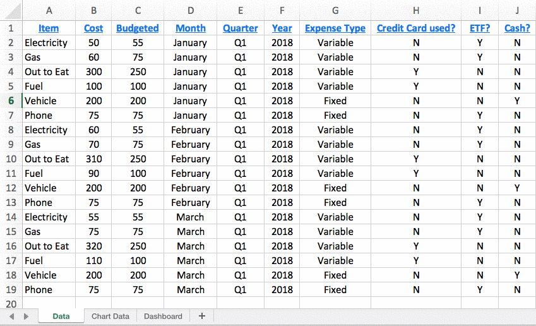Click the "Credit Card used?" header link
The height and width of the screenshot is (326, 536).
point(416,28)
